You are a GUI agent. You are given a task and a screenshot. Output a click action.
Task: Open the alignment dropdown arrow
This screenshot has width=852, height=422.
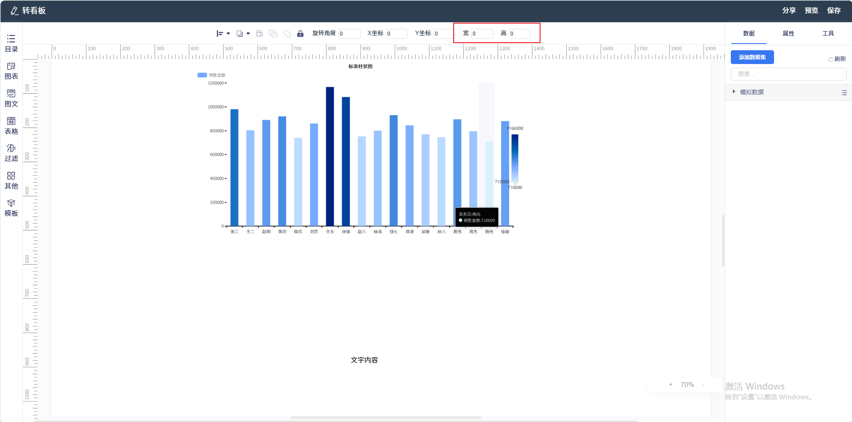coord(228,34)
